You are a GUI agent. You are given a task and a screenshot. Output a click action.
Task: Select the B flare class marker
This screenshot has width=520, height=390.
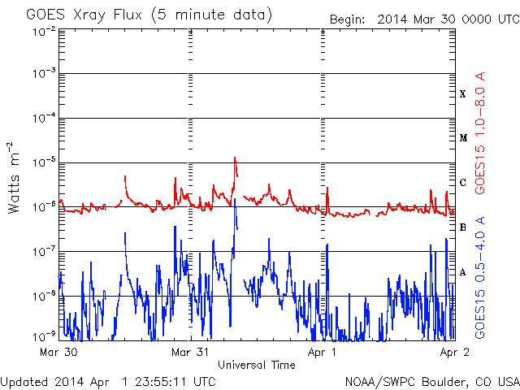point(462,227)
